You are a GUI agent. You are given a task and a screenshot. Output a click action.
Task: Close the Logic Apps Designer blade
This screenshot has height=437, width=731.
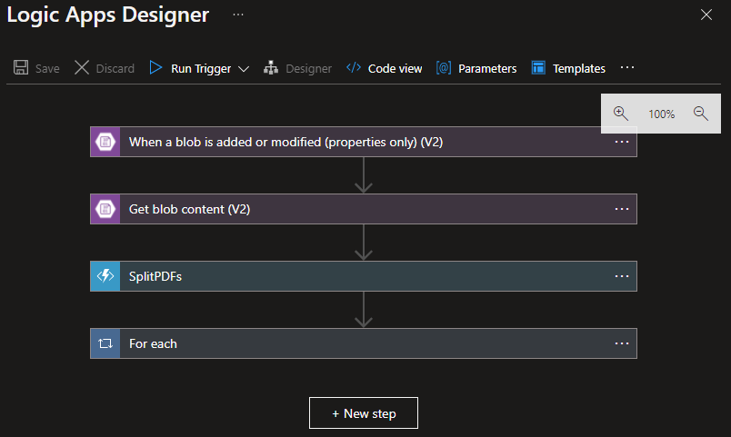[x=706, y=15]
